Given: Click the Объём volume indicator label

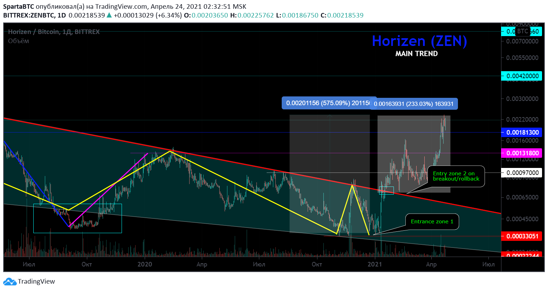Looking at the screenshot, I should pos(19,41).
